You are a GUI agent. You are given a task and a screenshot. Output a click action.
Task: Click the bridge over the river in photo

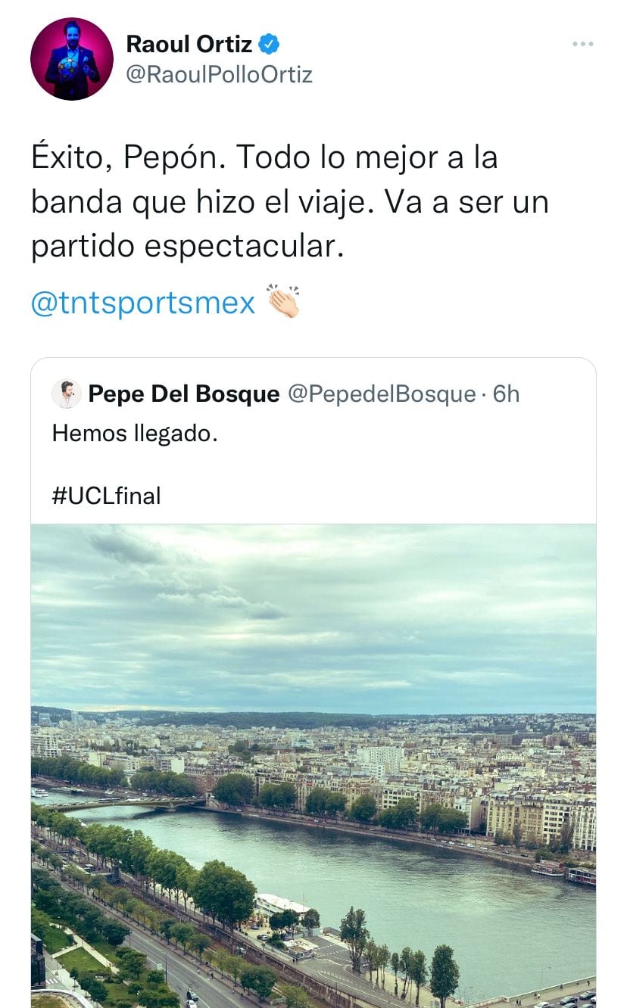(x=129, y=804)
